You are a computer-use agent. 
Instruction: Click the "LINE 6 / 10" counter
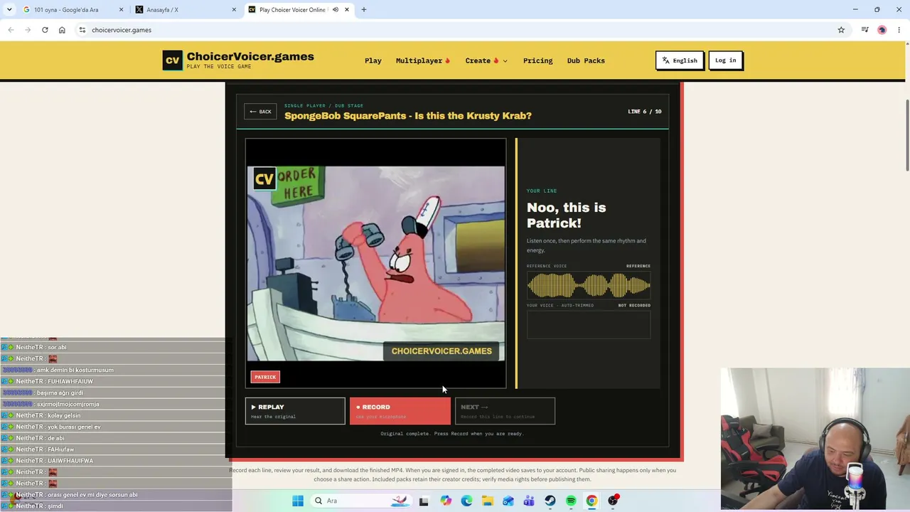coord(645,112)
